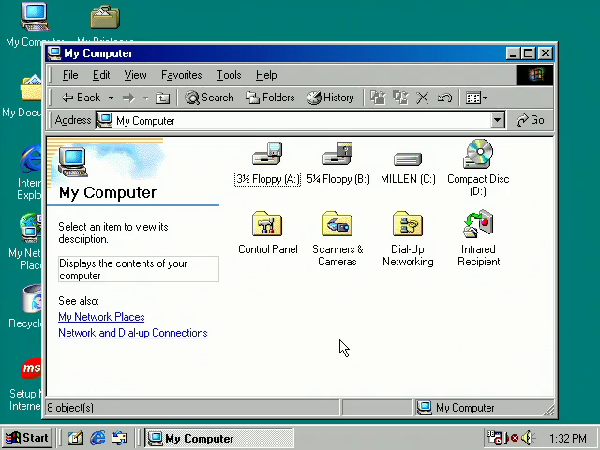Select the Internet Explorer desktop icon

[x=31, y=158]
